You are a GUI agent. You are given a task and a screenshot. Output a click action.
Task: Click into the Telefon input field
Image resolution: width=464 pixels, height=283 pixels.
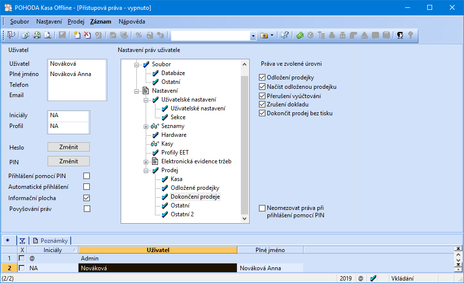tap(77, 85)
